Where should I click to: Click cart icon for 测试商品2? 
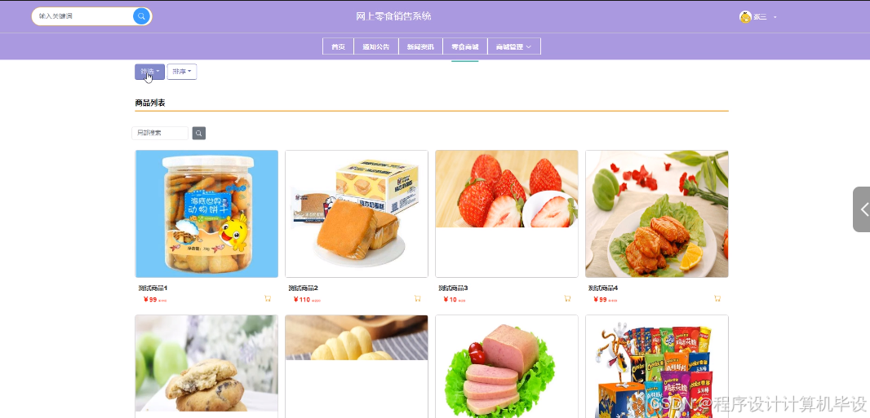tap(417, 298)
